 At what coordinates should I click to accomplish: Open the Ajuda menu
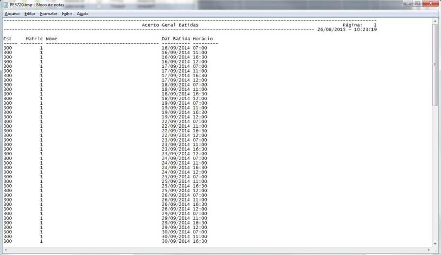(83, 13)
